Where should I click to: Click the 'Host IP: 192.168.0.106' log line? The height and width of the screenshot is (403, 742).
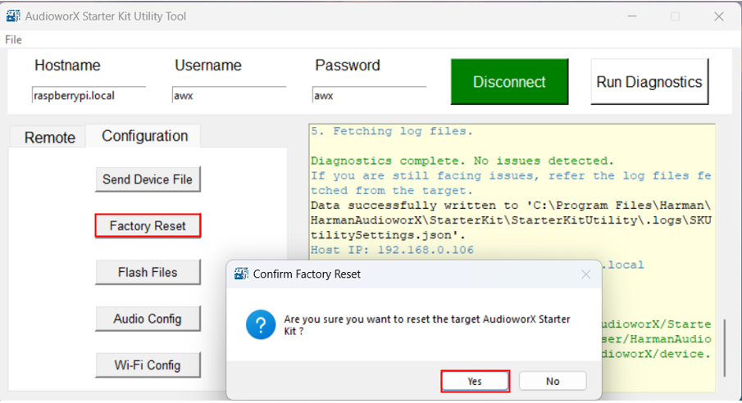point(392,250)
